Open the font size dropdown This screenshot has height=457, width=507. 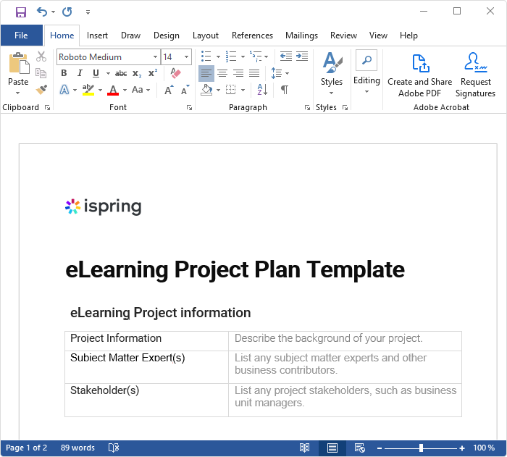click(187, 57)
